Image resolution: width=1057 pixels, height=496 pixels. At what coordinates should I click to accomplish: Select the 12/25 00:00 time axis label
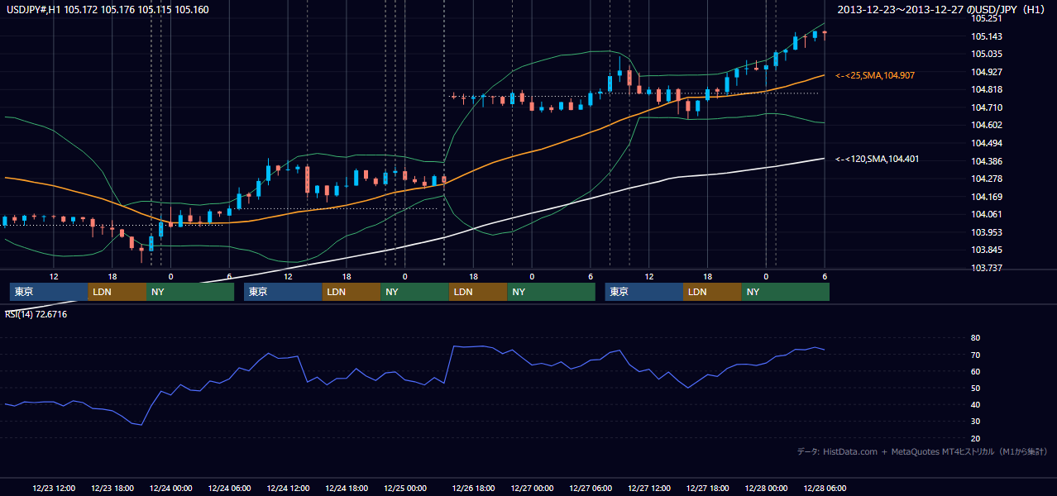point(405,489)
